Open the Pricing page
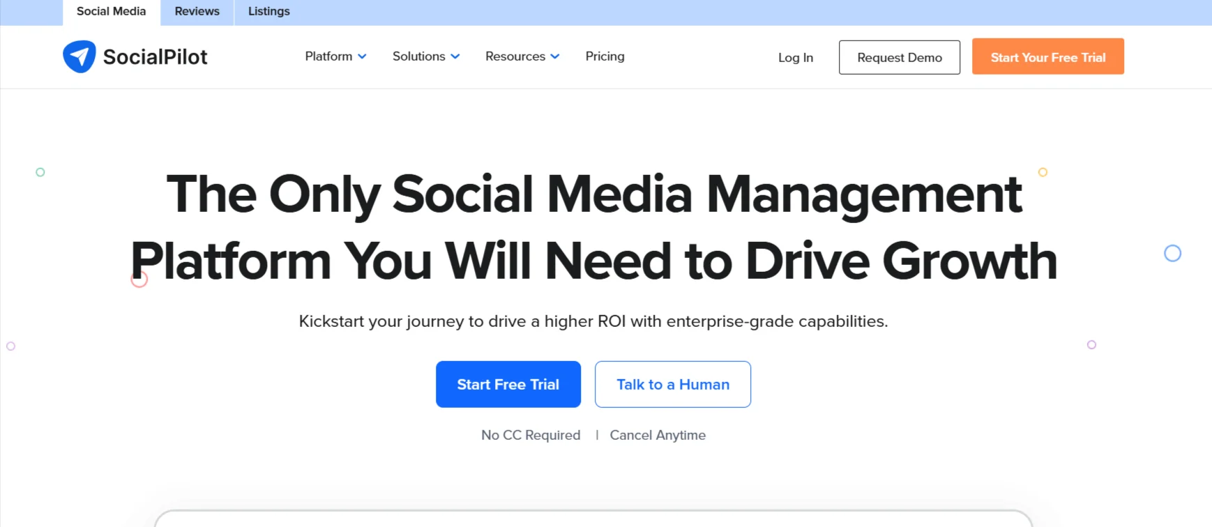The height and width of the screenshot is (527, 1212). [604, 56]
